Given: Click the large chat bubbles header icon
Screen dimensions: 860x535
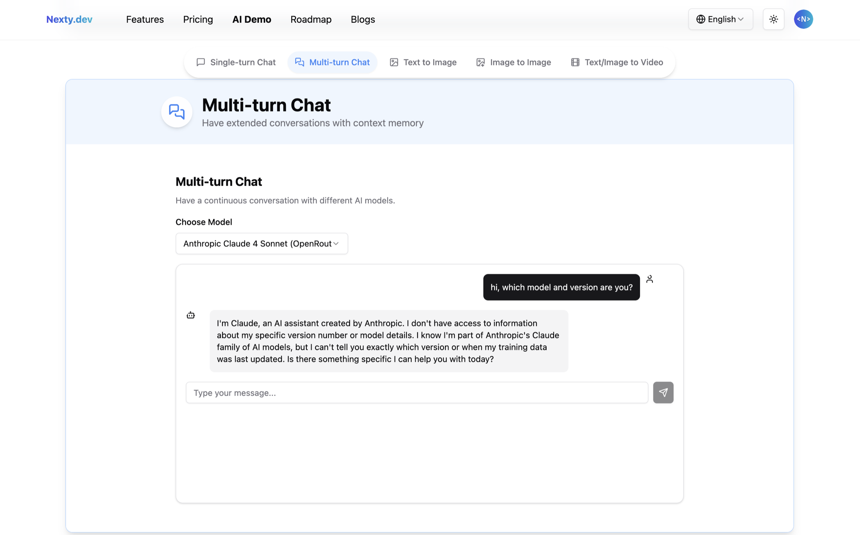Looking at the screenshot, I should tap(177, 112).
